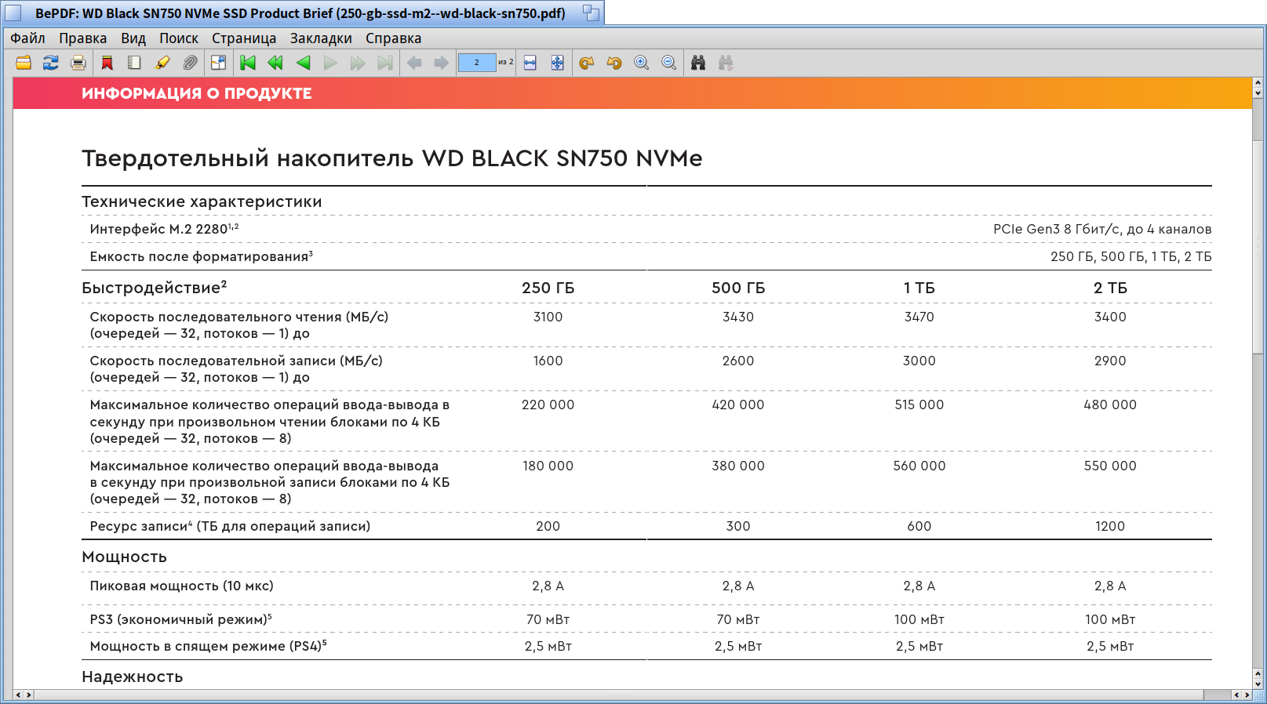Click the 'Мощность в спящем режиме (PS4)' label
Screen dimensions: 1267x704
pos(208,646)
